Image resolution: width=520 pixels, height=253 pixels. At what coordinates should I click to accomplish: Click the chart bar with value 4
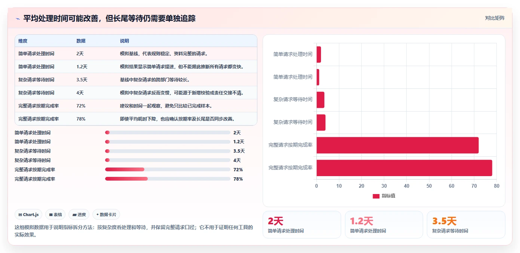pyautogui.click(x=321, y=122)
